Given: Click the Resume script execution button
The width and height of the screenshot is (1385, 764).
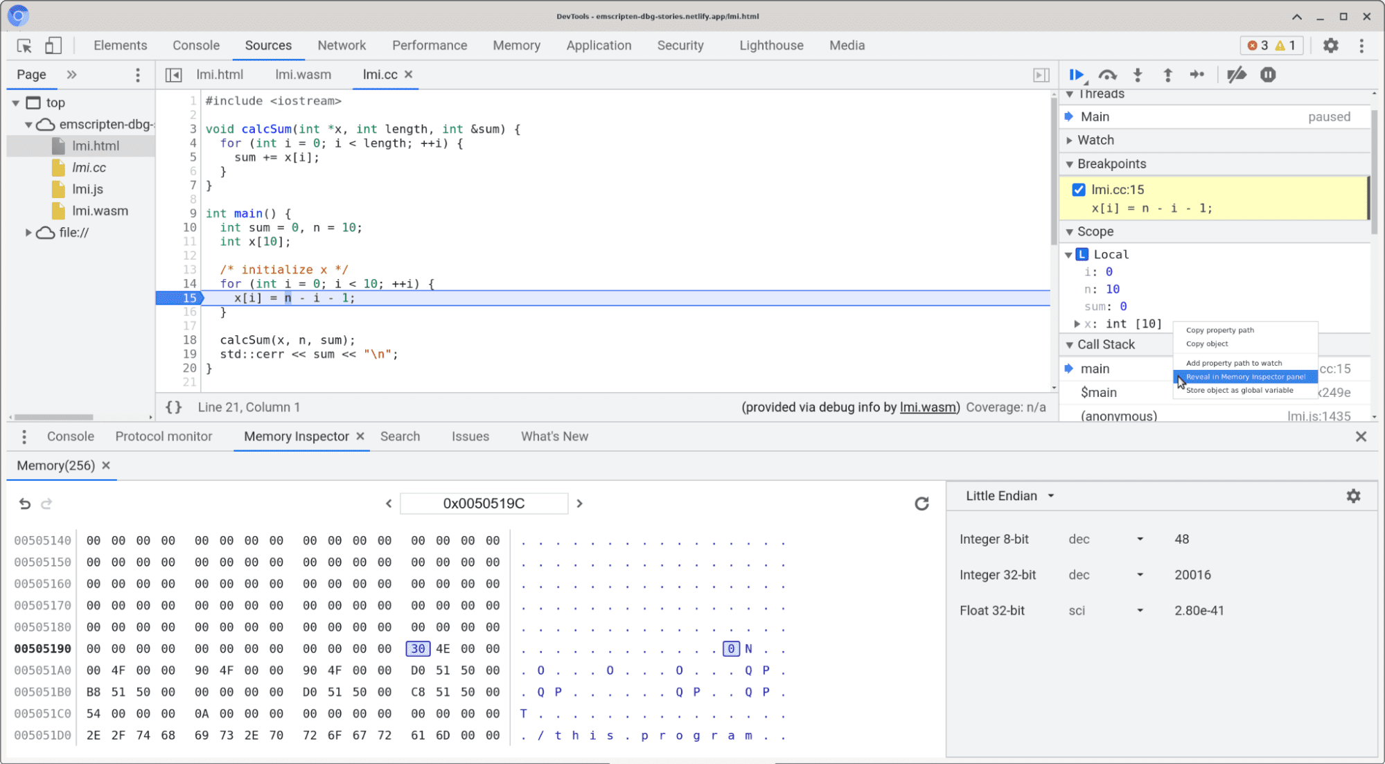Looking at the screenshot, I should 1078,74.
